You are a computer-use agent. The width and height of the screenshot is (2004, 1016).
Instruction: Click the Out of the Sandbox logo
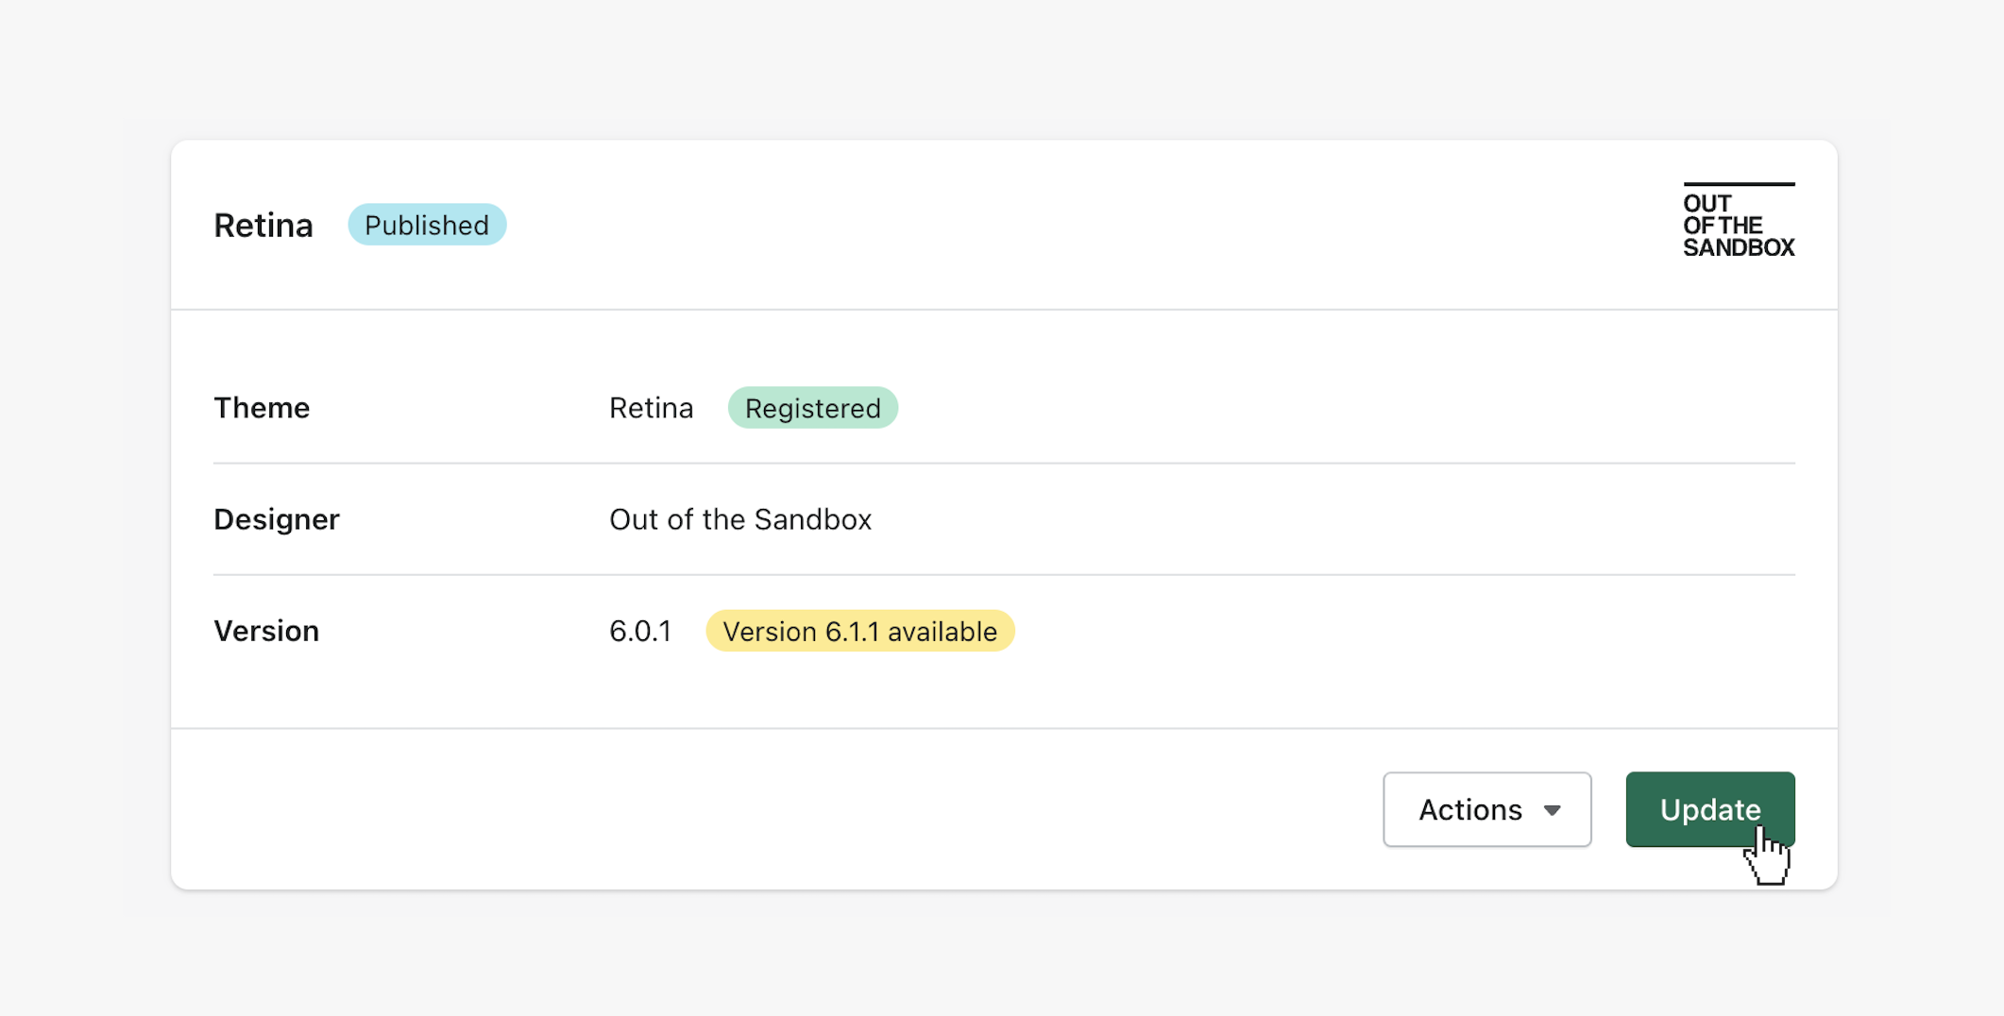[x=1738, y=221]
